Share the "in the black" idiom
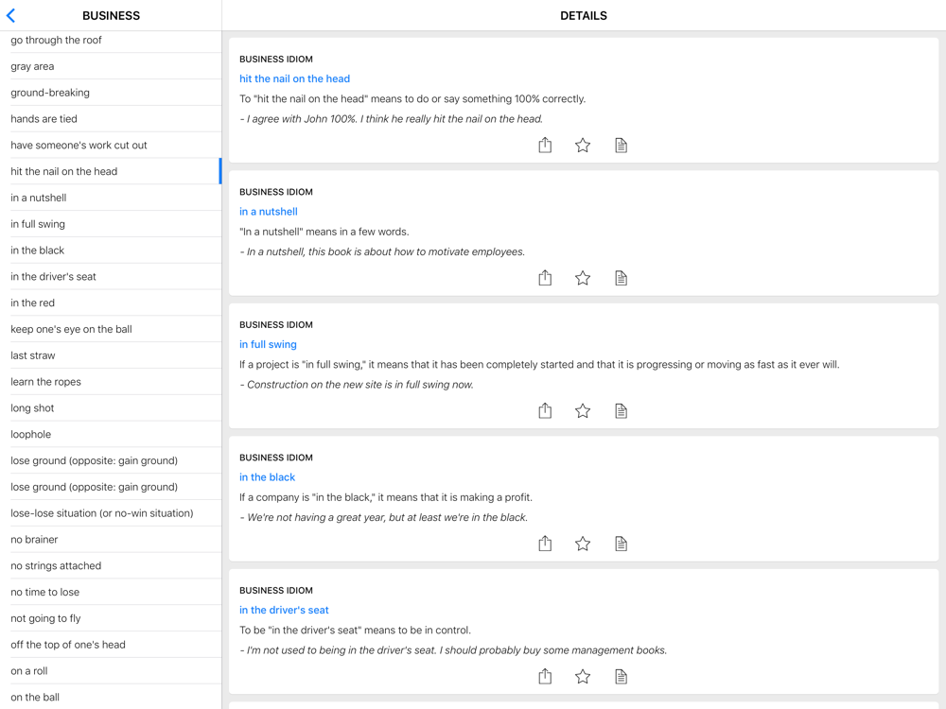The width and height of the screenshot is (946, 709). pyautogui.click(x=545, y=544)
